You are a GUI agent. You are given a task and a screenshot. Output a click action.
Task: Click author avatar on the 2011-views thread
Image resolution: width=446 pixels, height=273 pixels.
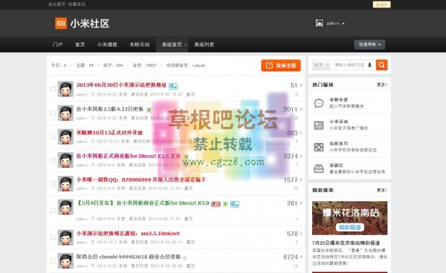[x=65, y=113]
